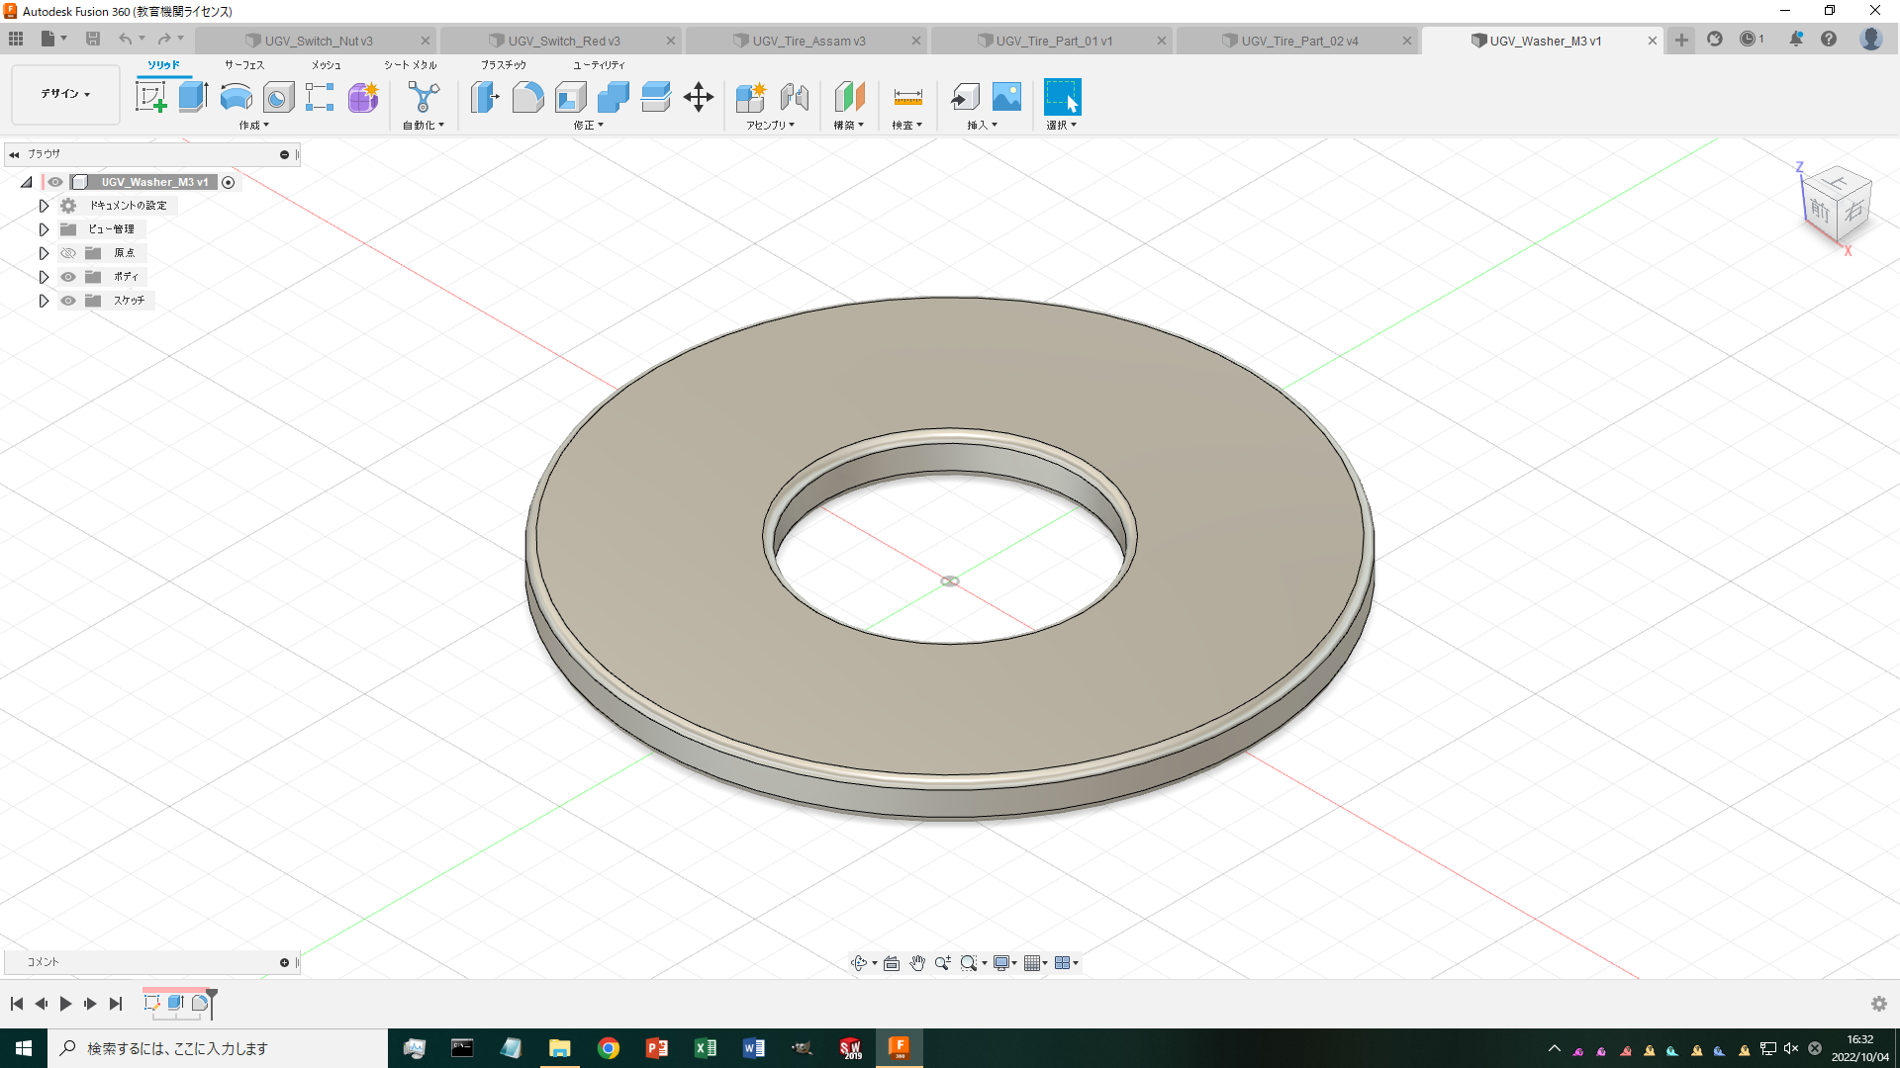Select the Combine tool
The image size is (1900, 1068).
[x=613, y=97]
